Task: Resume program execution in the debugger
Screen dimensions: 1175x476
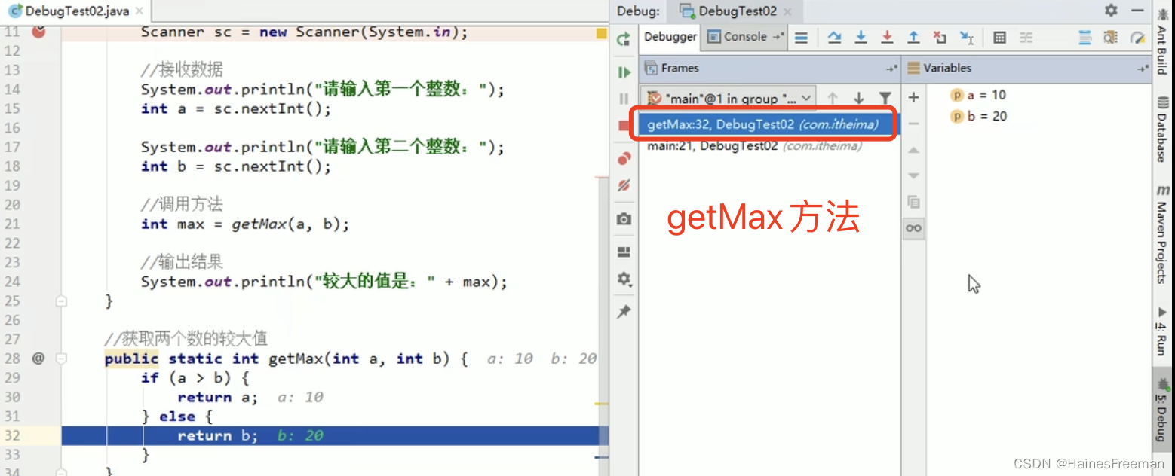Action: [x=624, y=72]
